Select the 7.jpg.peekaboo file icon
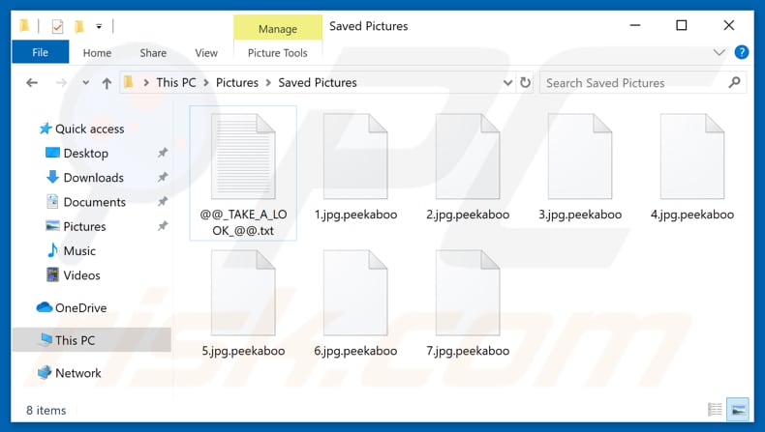The height and width of the screenshot is (432, 765). tap(468, 294)
